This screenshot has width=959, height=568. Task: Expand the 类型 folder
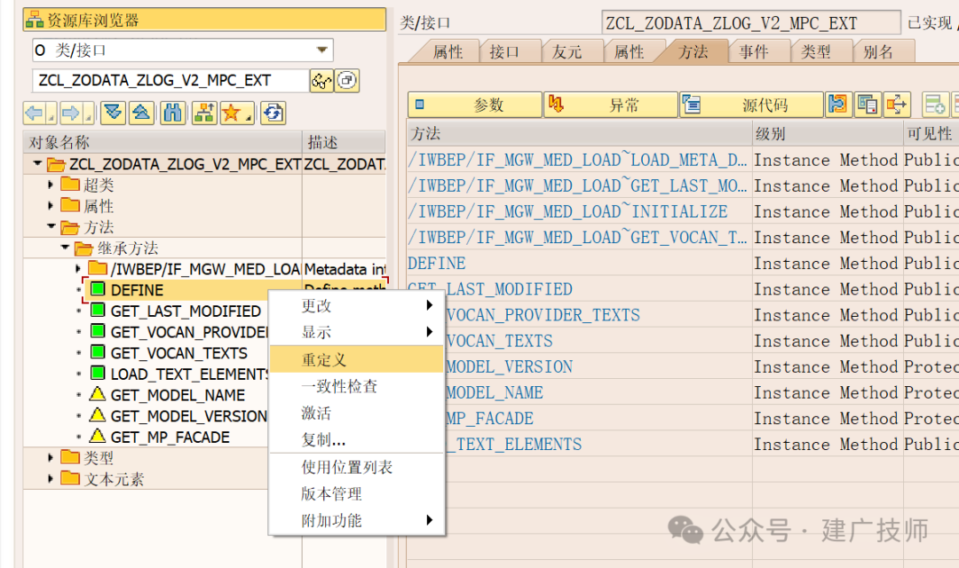coord(51,457)
